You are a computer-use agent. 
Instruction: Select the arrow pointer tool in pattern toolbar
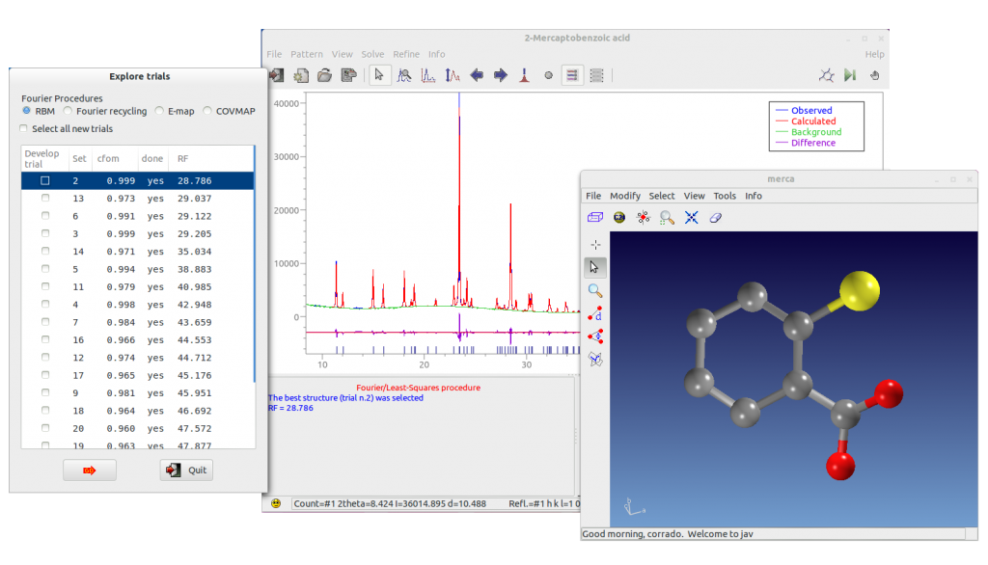(x=378, y=75)
